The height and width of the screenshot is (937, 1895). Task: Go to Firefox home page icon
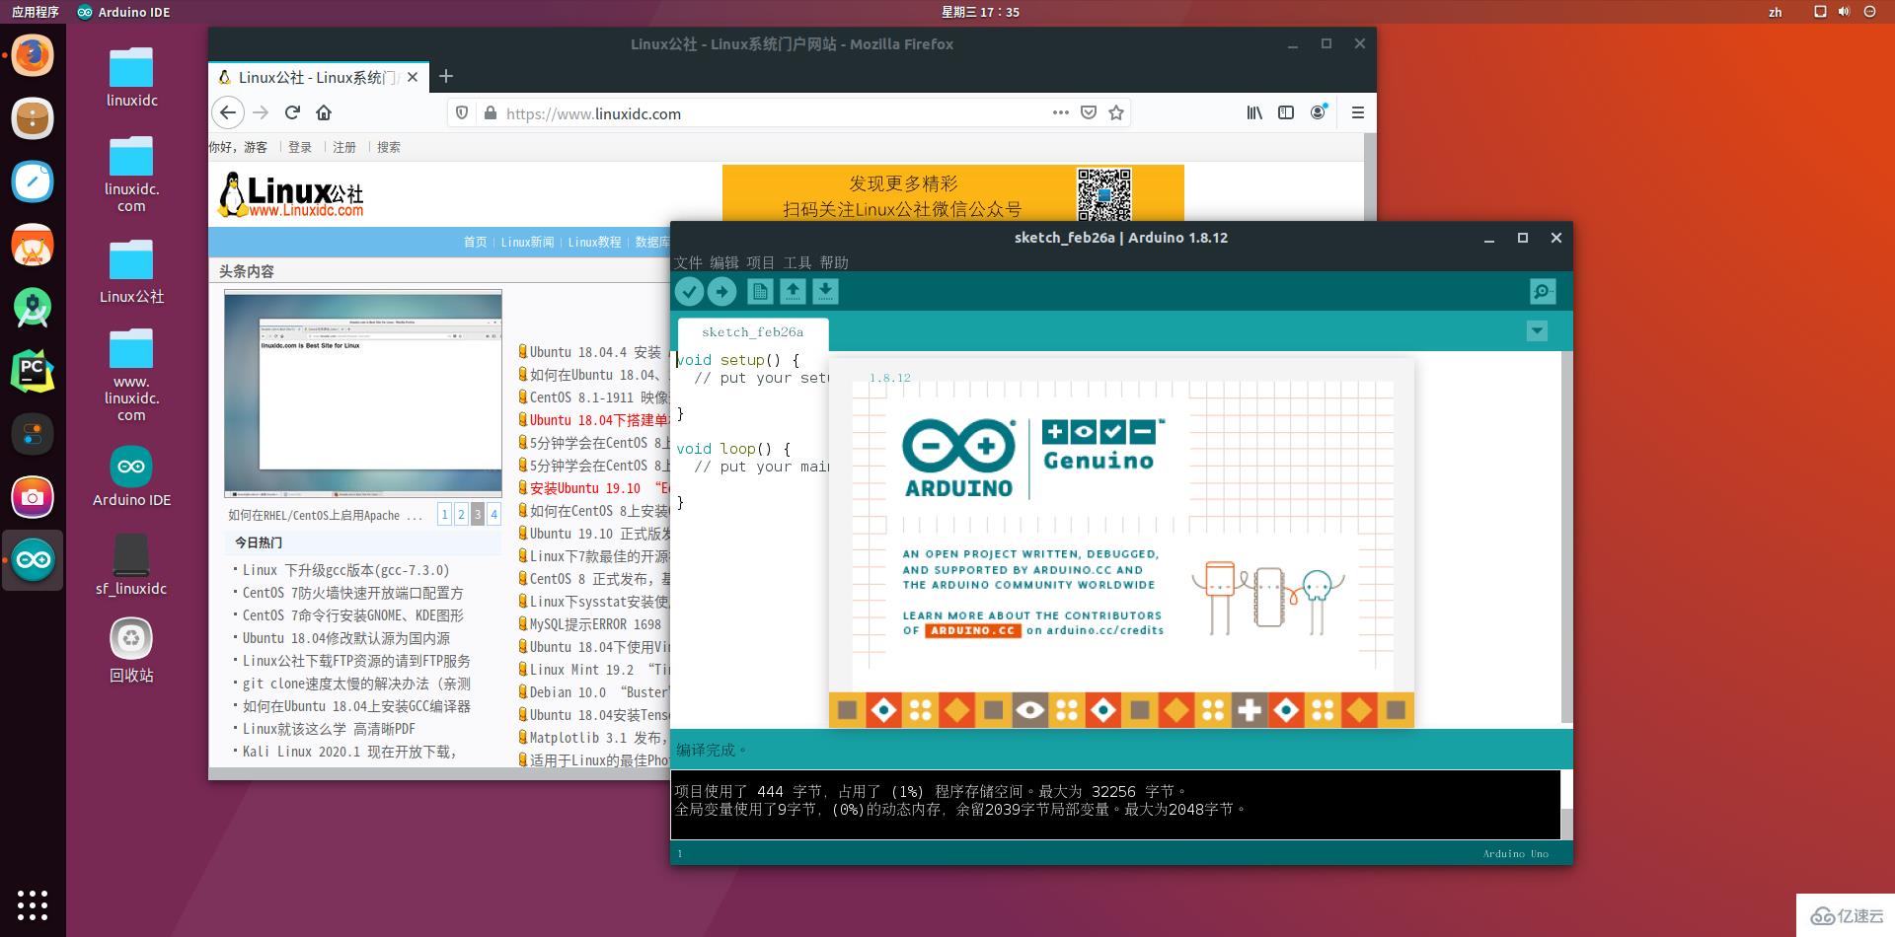coord(324,112)
